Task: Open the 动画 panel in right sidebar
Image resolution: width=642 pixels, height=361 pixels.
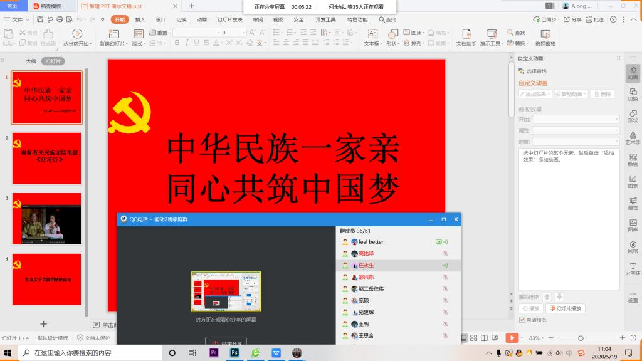Action: (x=633, y=73)
